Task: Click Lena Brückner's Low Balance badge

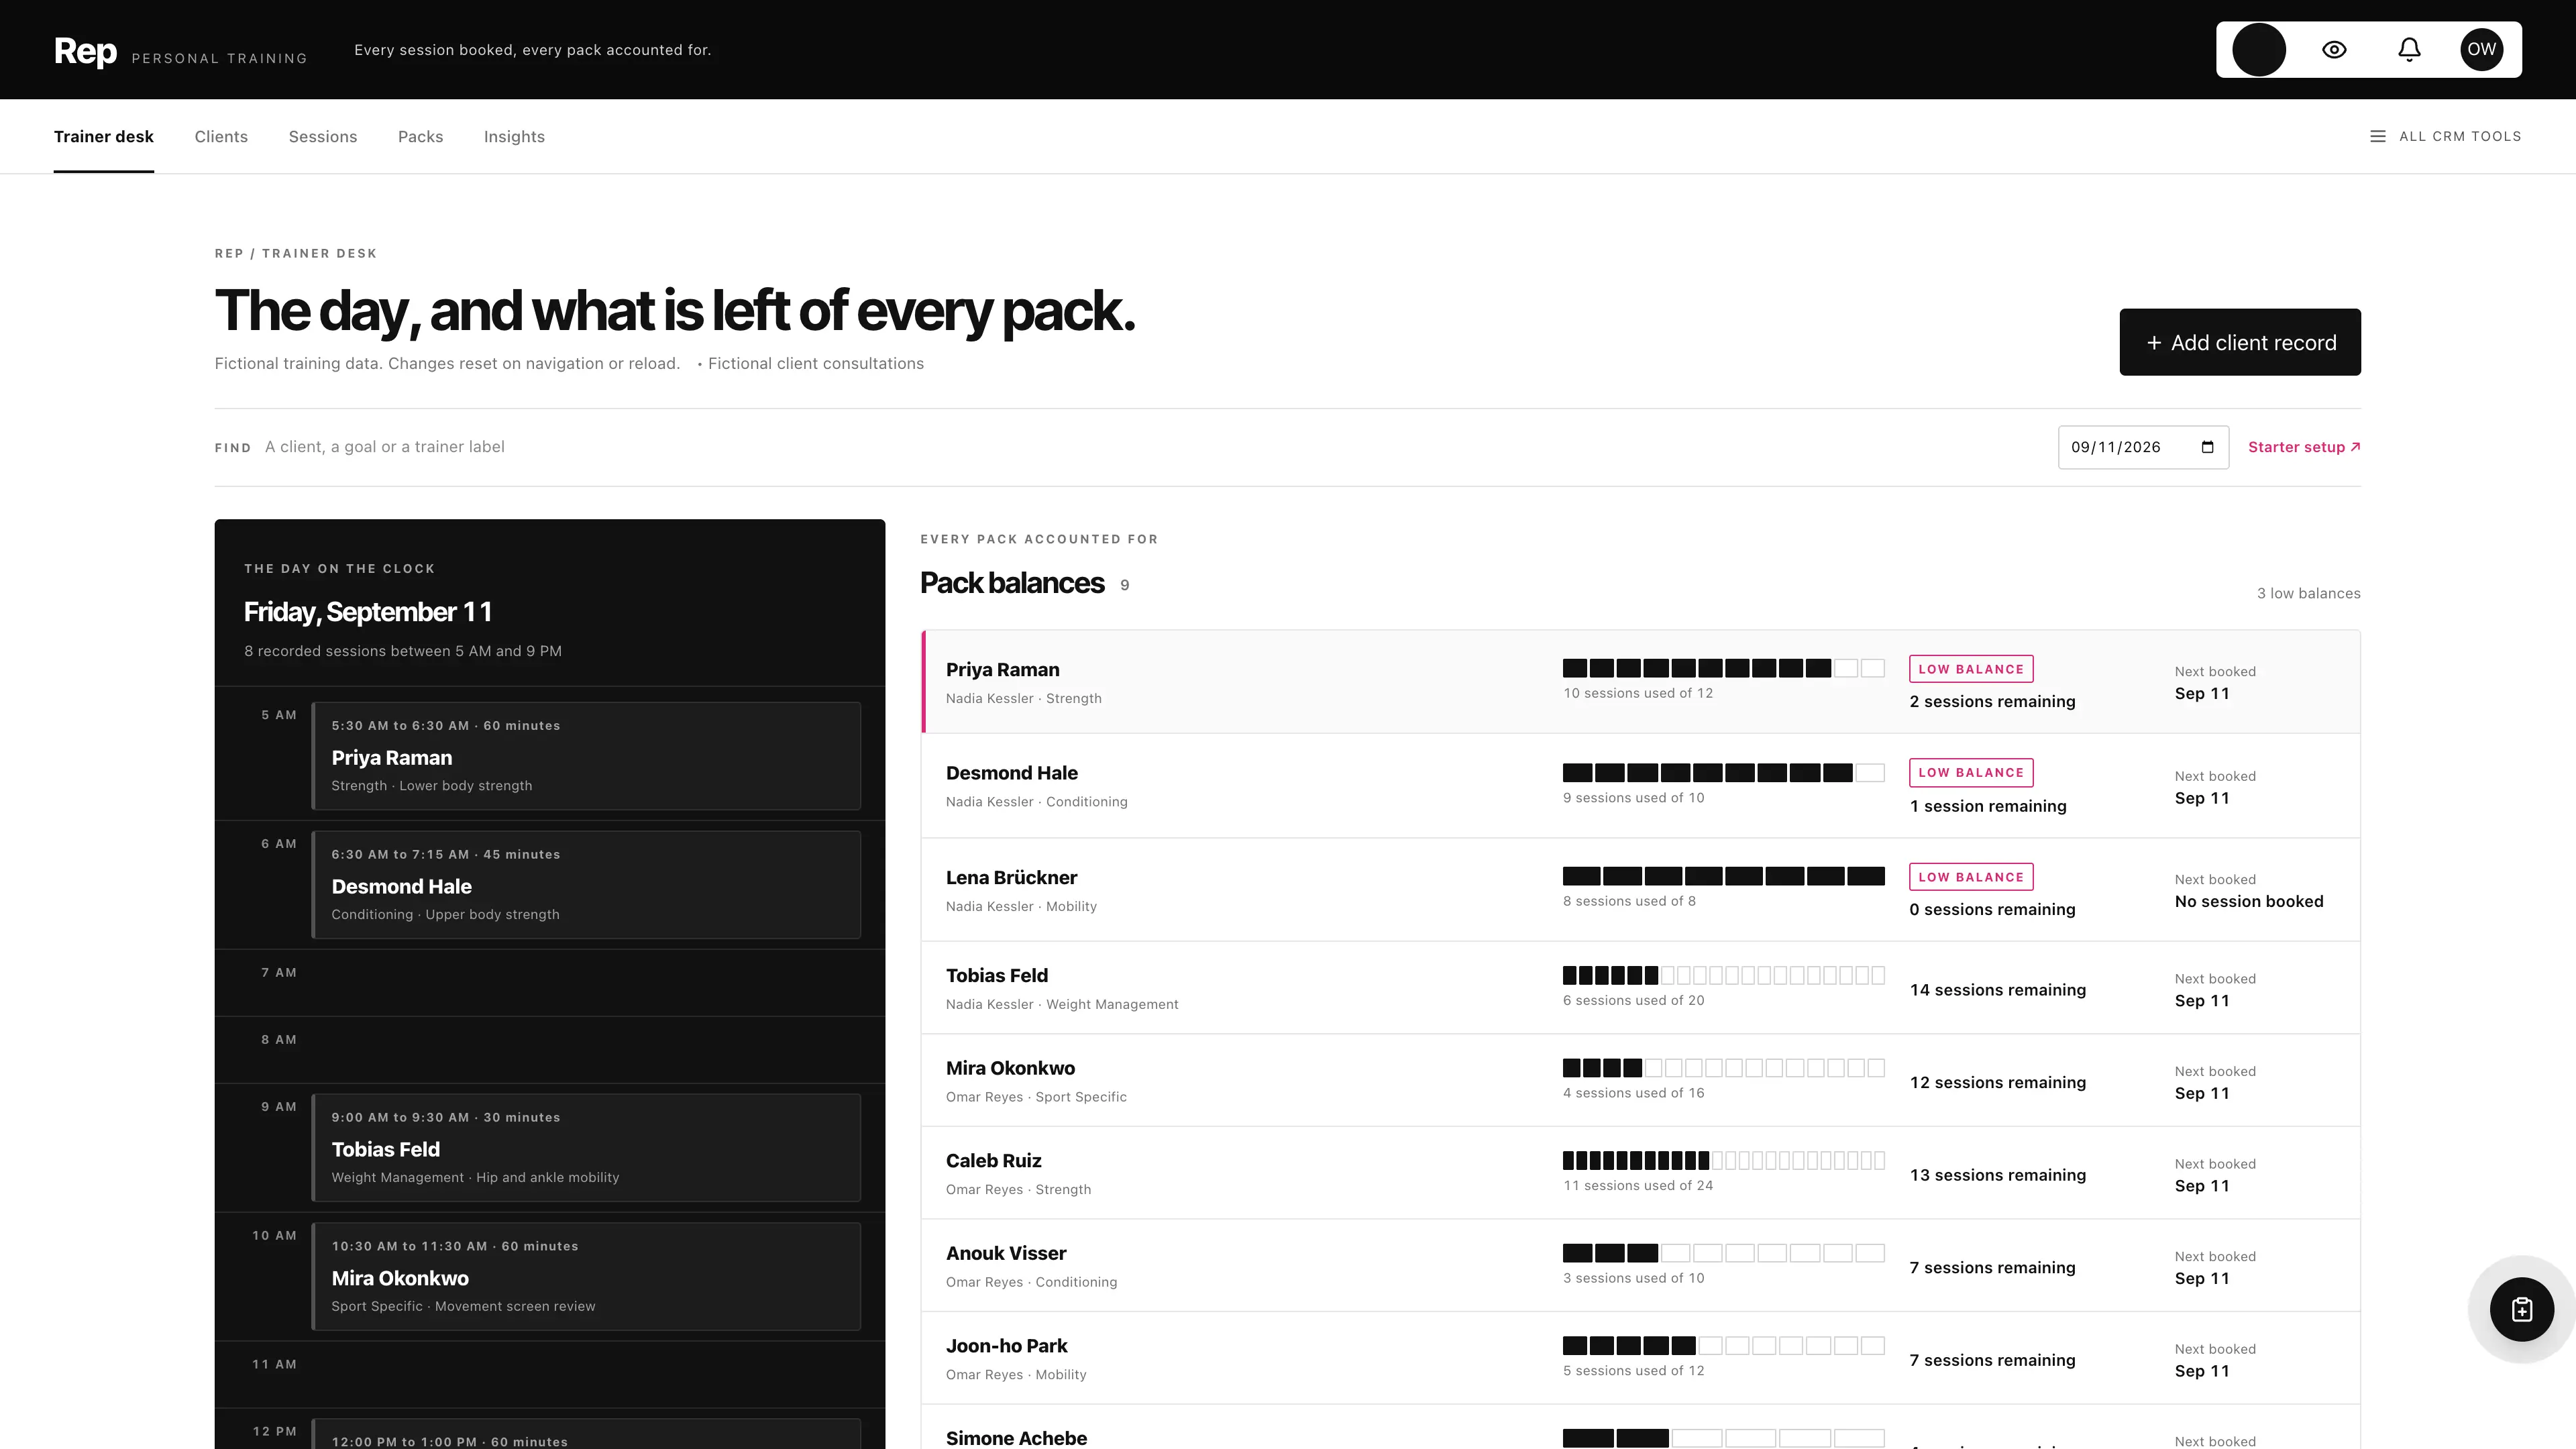Action: (1970, 877)
